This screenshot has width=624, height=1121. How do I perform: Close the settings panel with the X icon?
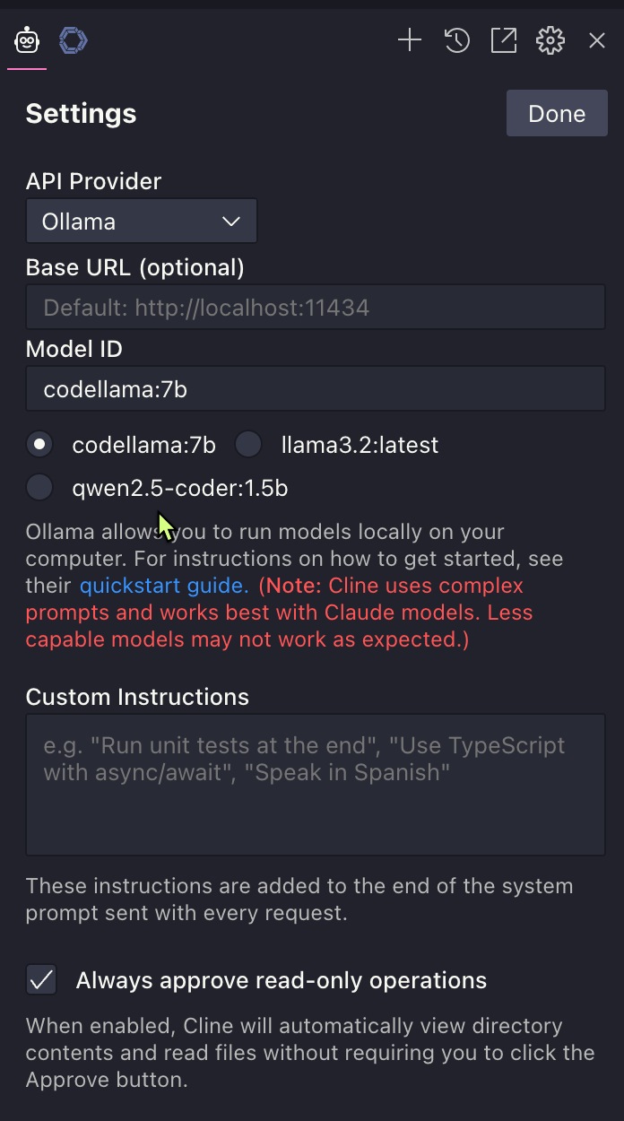pyautogui.click(x=596, y=40)
